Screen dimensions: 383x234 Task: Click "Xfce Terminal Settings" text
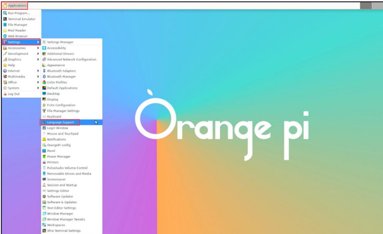pyautogui.click(x=64, y=230)
